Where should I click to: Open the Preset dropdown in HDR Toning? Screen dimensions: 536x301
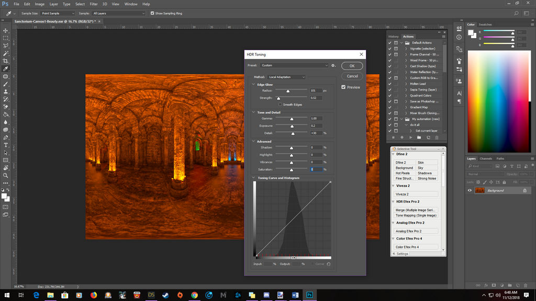tap(295, 65)
